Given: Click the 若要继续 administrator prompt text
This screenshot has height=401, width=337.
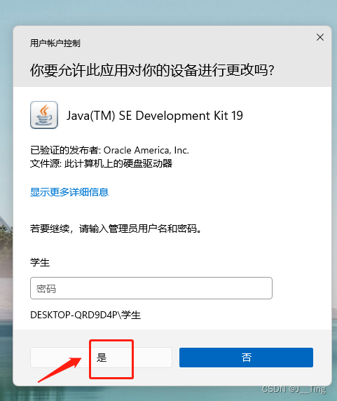Looking at the screenshot, I should [116, 229].
